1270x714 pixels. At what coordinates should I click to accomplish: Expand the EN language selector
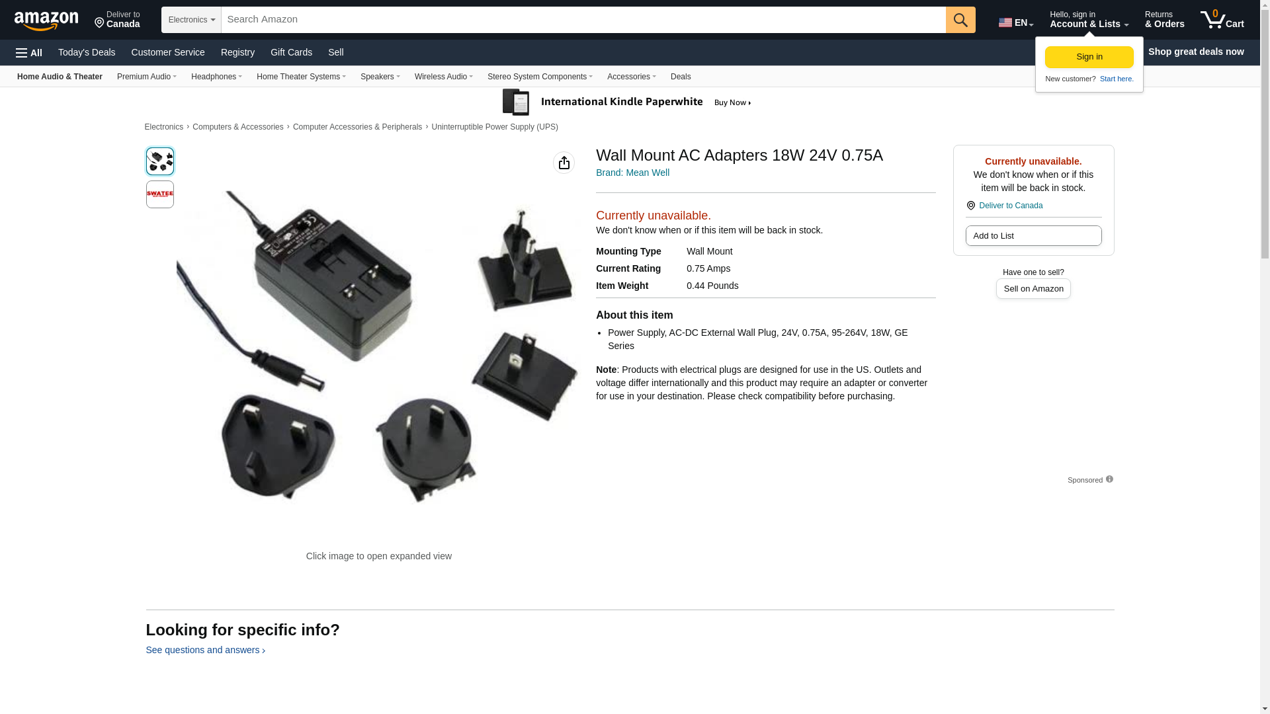click(1016, 22)
